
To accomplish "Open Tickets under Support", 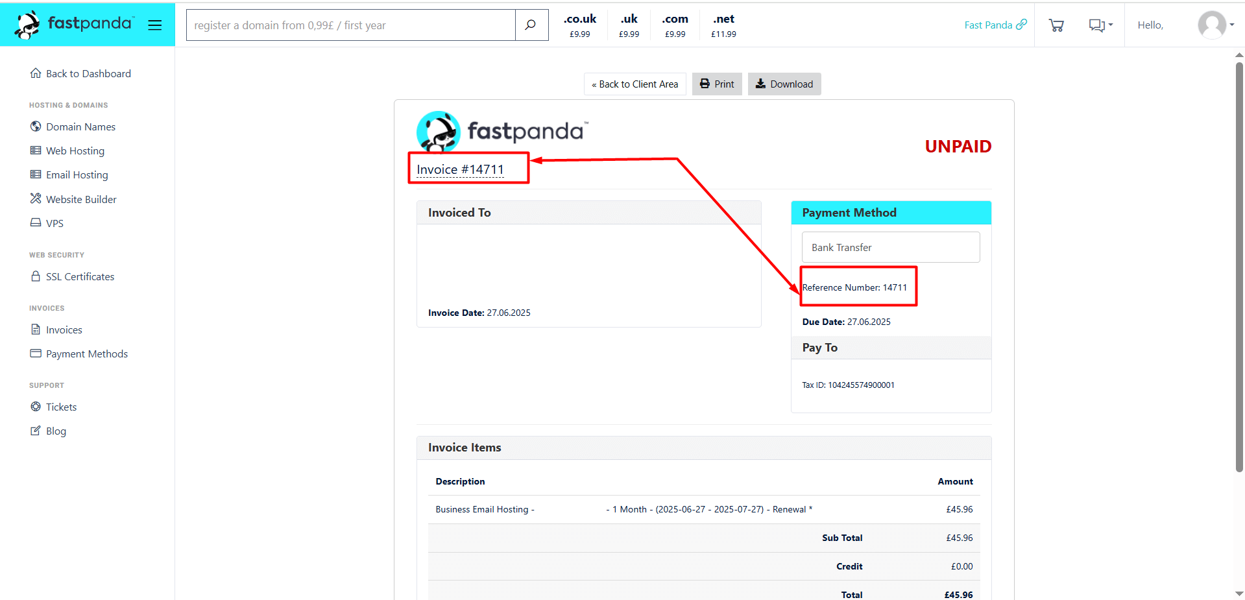I will 61,407.
